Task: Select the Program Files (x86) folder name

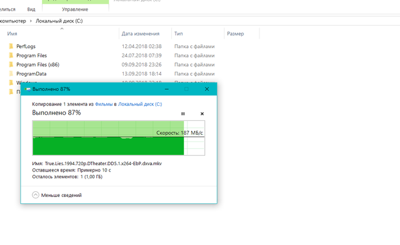Action: (x=37, y=65)
